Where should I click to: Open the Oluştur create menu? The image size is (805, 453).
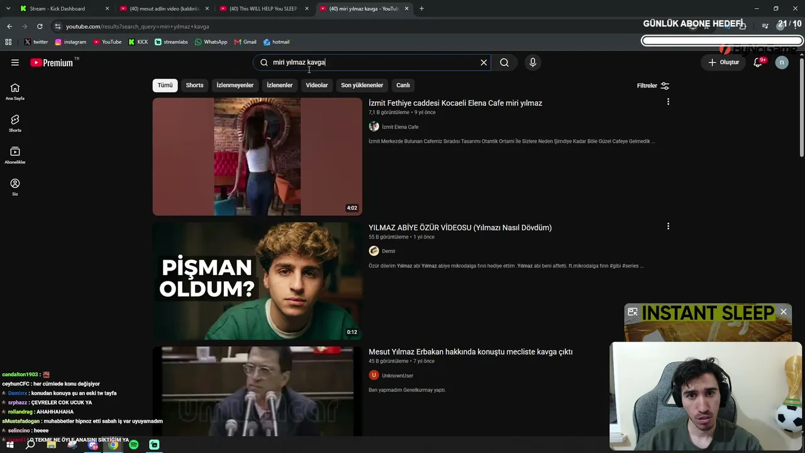click(724, 62)
